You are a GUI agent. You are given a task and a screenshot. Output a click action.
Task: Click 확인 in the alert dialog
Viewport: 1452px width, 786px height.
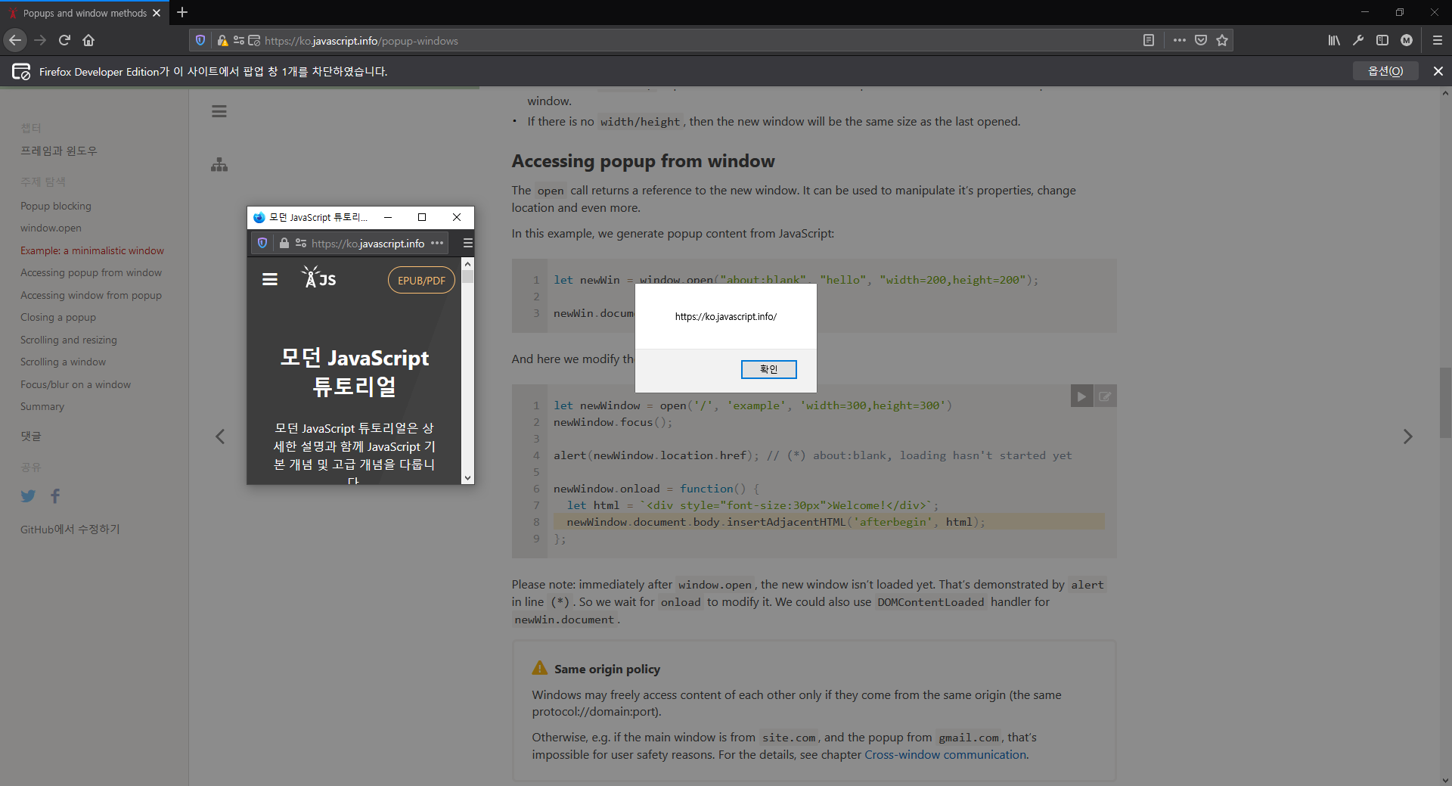point(768,369)
